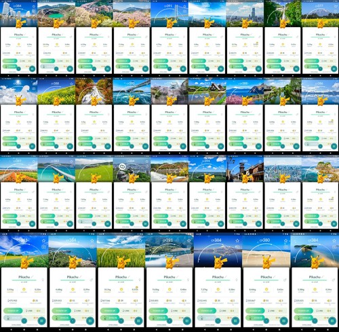The width and height of the screenshot is (339, 332).
Task: Close the rice field Pikachu screen with X
Action: [x=121, y=320]
